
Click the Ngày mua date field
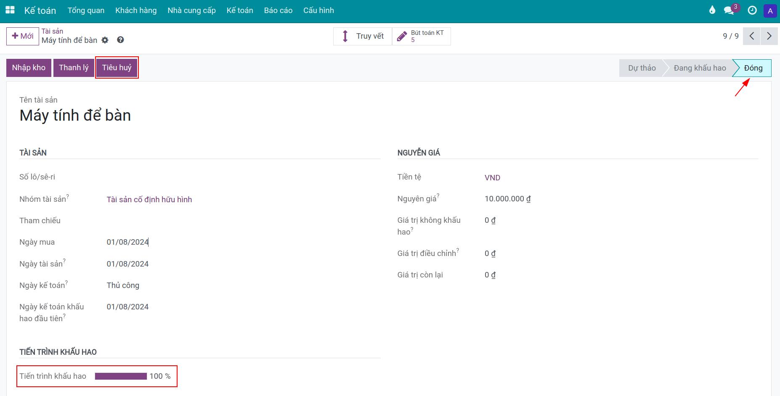point(127,242)
